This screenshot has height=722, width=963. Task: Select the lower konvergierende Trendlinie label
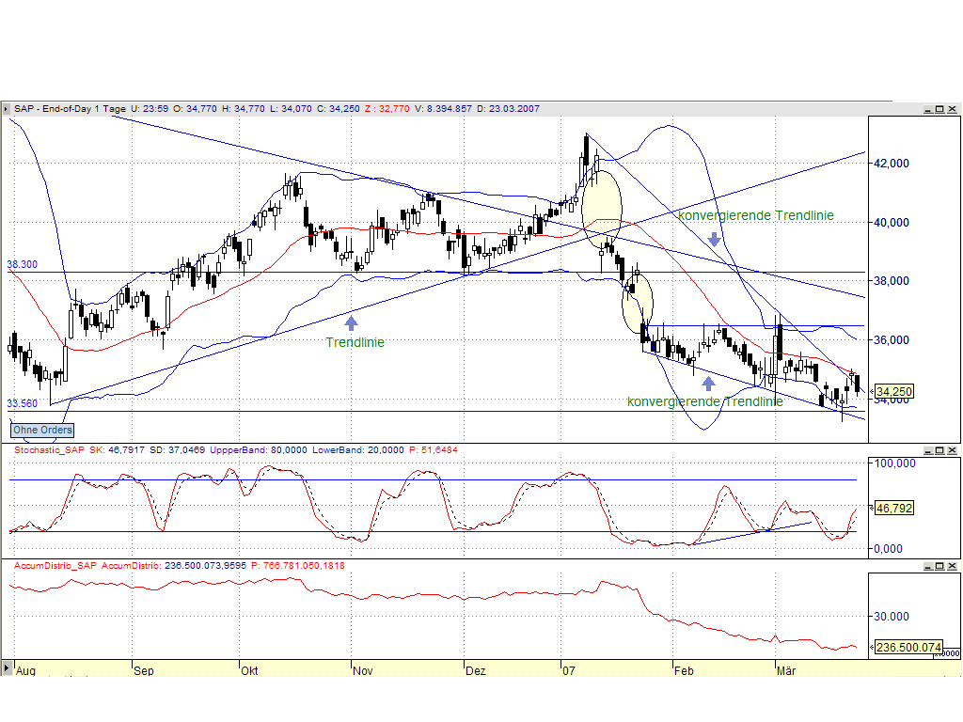pyautogui.click(x=704, y=401)
